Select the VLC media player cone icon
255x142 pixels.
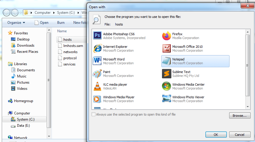pyautogui.click(x=97, y=86)
